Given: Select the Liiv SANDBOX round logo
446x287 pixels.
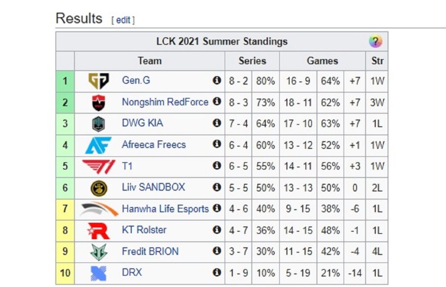Looking at the screenshot, I should click(x=99, y=188).
